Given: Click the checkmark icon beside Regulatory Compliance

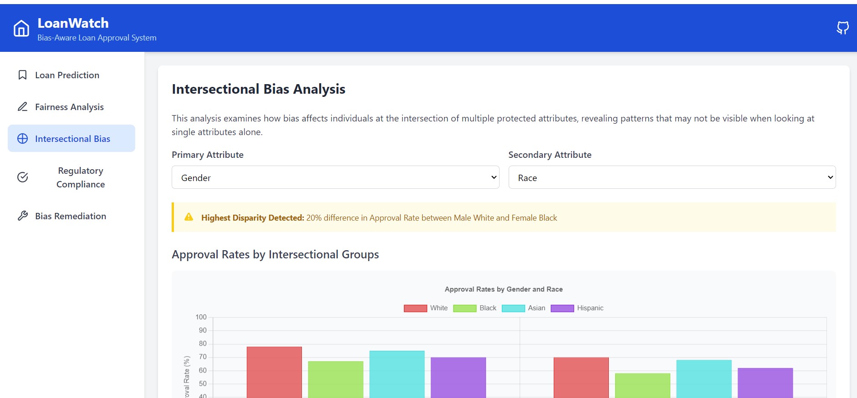Looking at the screenshot, I should [22, 177].
